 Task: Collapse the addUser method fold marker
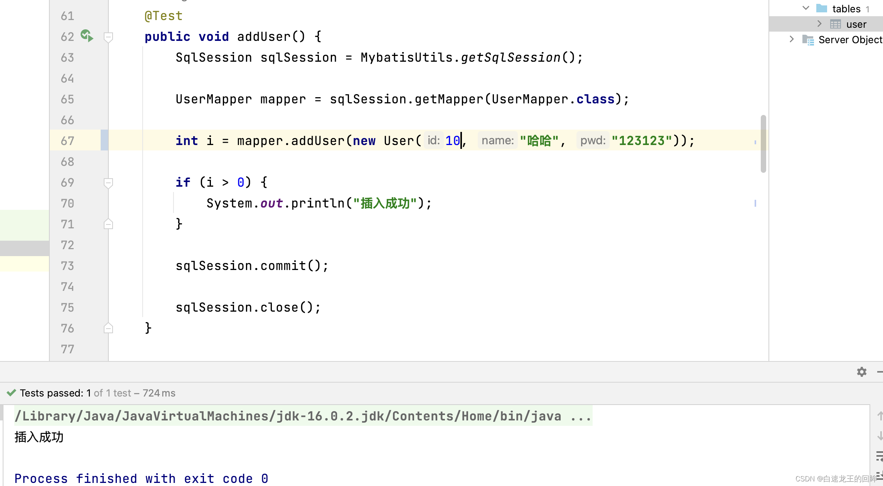(108, 37)
